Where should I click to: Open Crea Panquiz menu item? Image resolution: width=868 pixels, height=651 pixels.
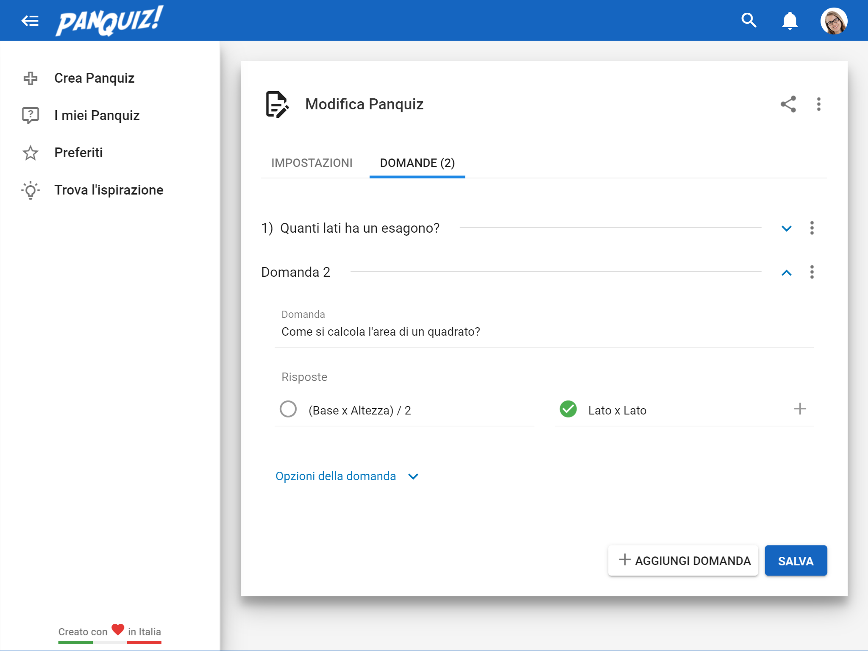(x=94, y=78)
